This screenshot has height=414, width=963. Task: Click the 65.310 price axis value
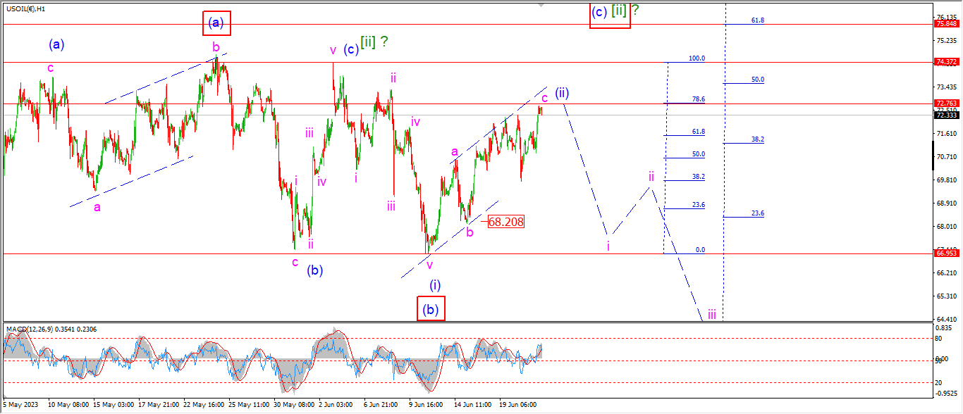click(947, 296)
